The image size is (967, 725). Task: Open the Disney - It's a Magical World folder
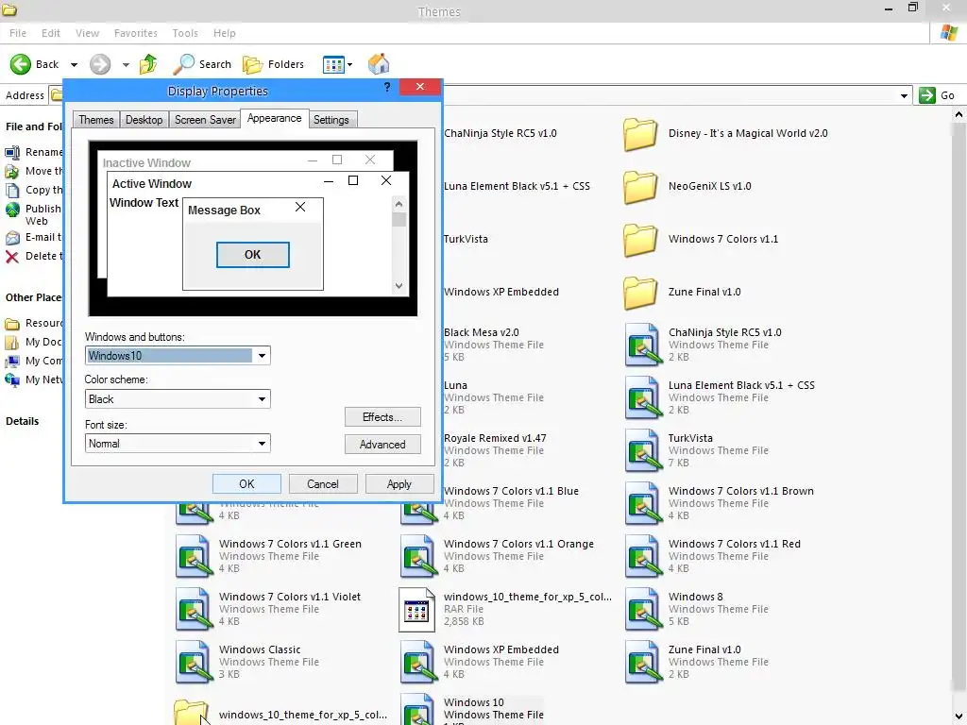tap(639, 134)
